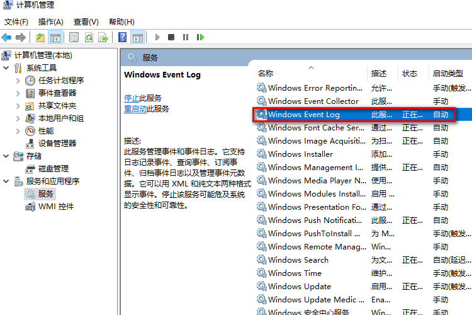Select Windows Modules Installer service
The image size is (472, 315).
tap(363, 194)
